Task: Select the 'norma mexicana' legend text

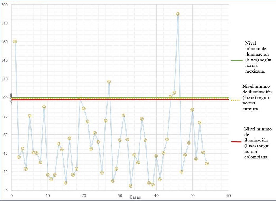Action: (254, 58)
